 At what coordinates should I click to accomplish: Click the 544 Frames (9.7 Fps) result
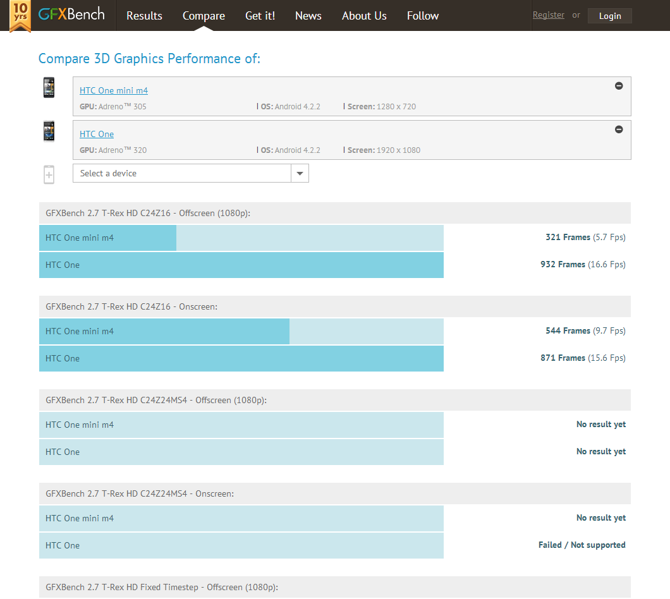point(585,330)
